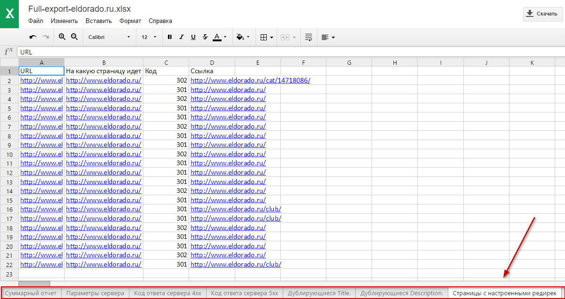Screen dimensions: 565x299
Task: Select the entire sheet via corner box
Action: 9,62
